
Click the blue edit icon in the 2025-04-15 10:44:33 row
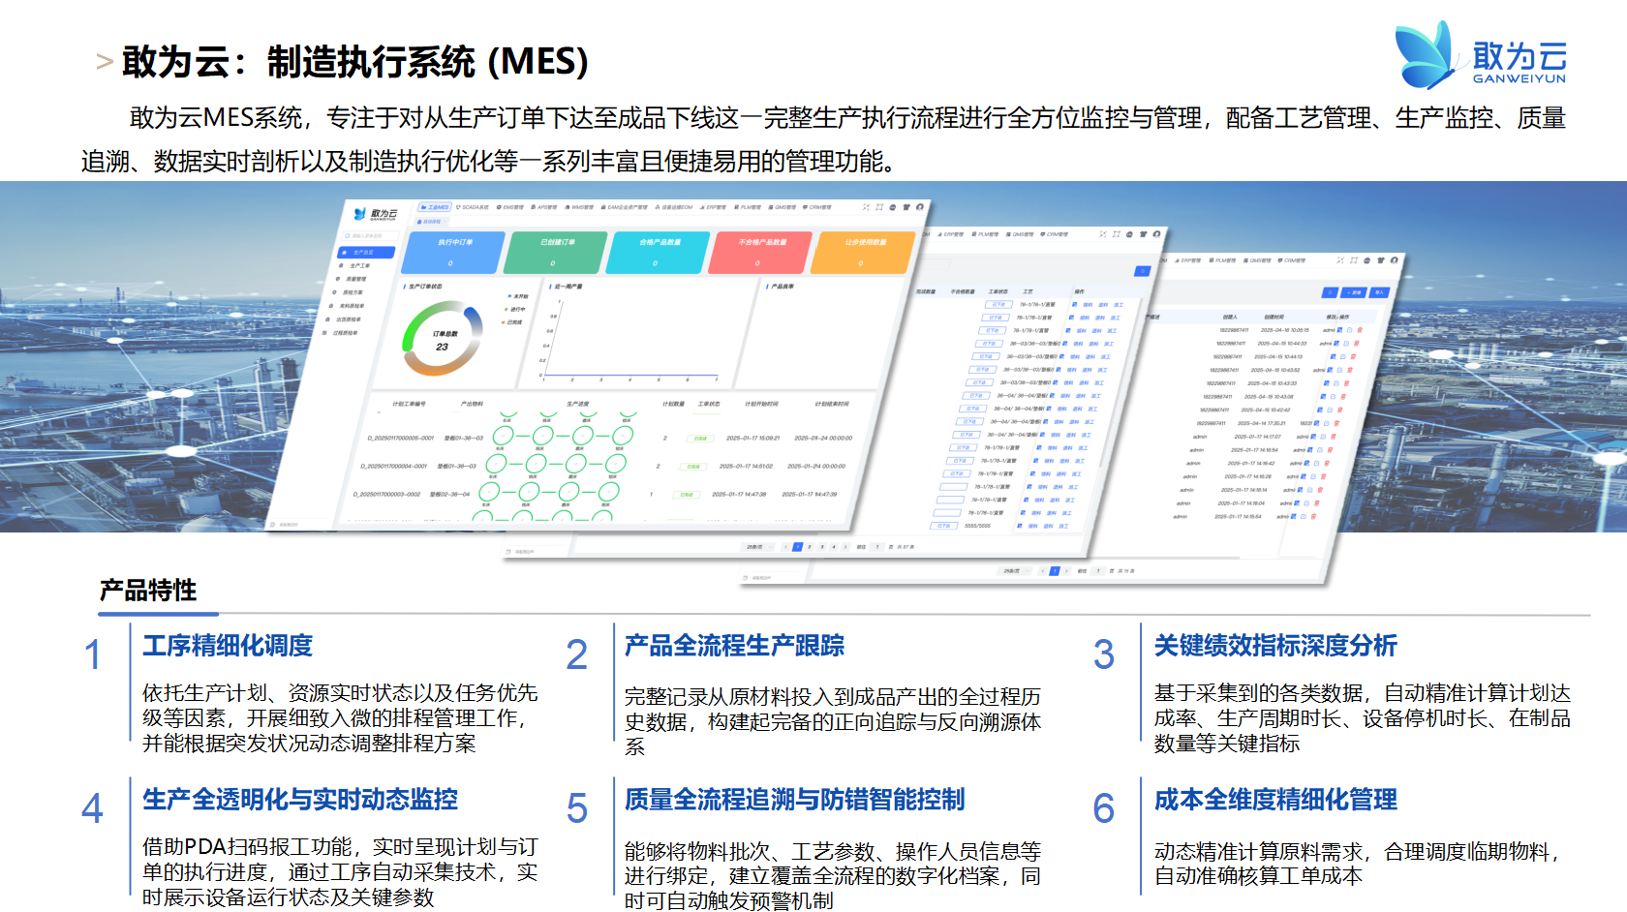click(1336, 343)
